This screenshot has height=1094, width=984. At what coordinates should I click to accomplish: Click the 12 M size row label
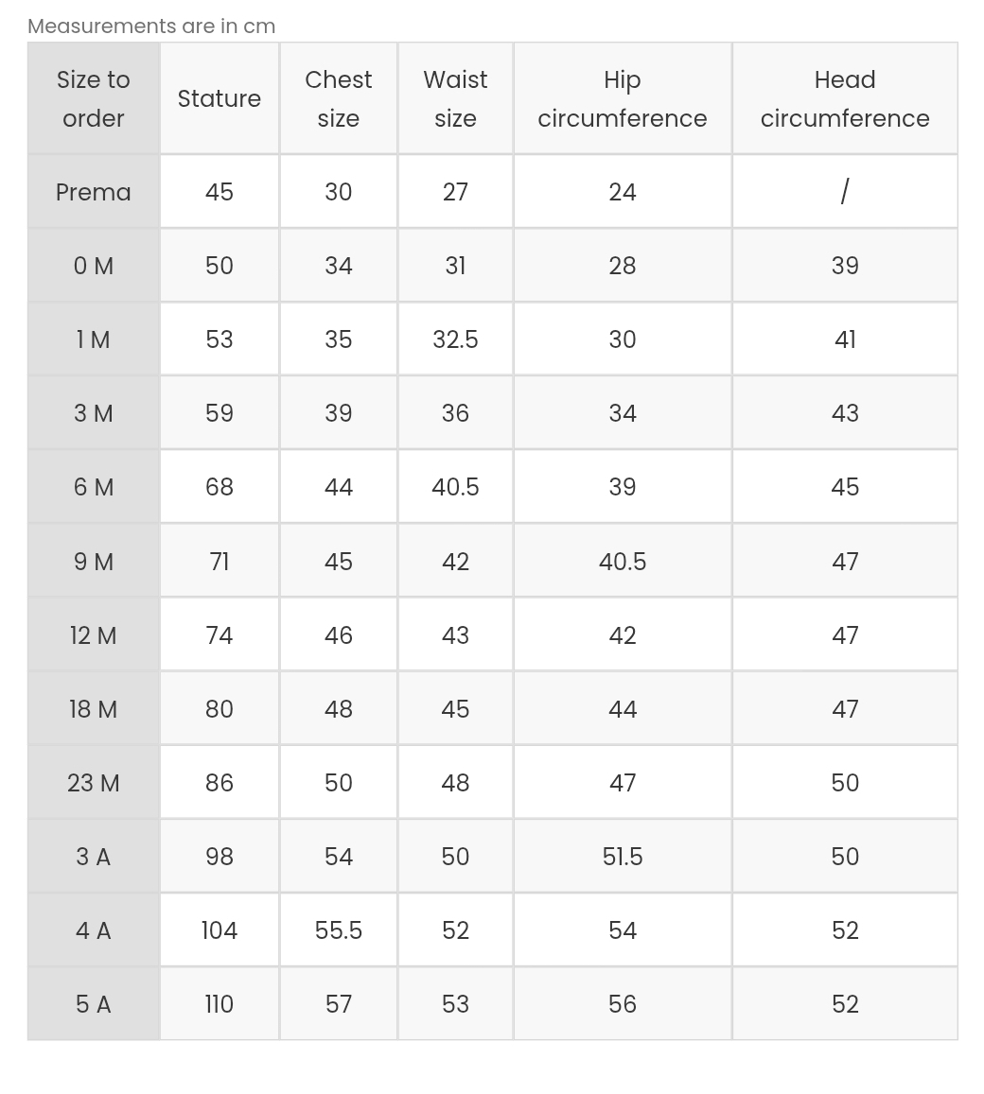(x=94, y=635)
